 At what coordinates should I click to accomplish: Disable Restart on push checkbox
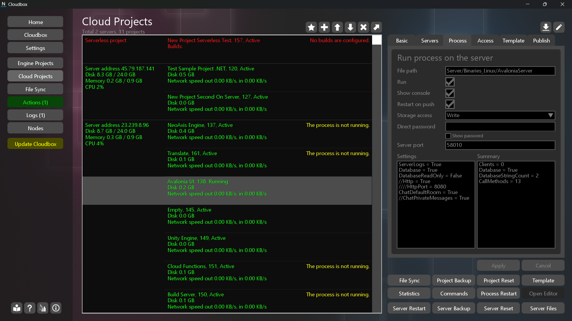[x=450, y=104]
